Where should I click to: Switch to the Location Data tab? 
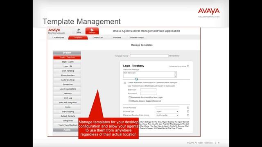[58, 38]
